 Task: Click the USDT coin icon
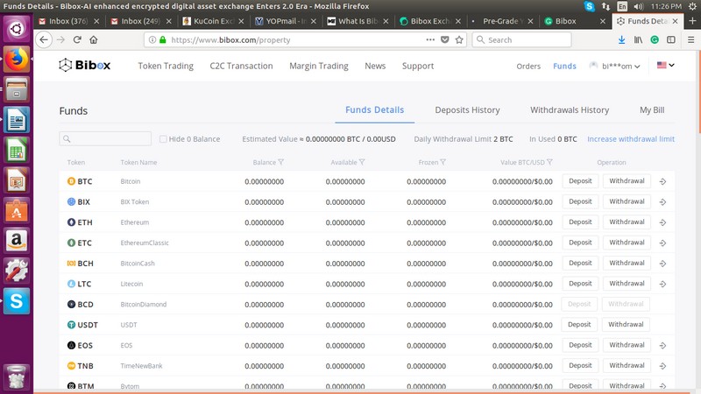[x=71, y=325]
